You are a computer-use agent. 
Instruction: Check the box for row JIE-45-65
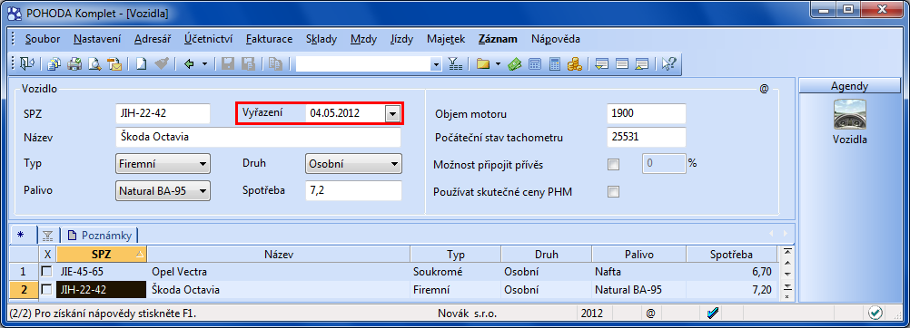[47, 271]
